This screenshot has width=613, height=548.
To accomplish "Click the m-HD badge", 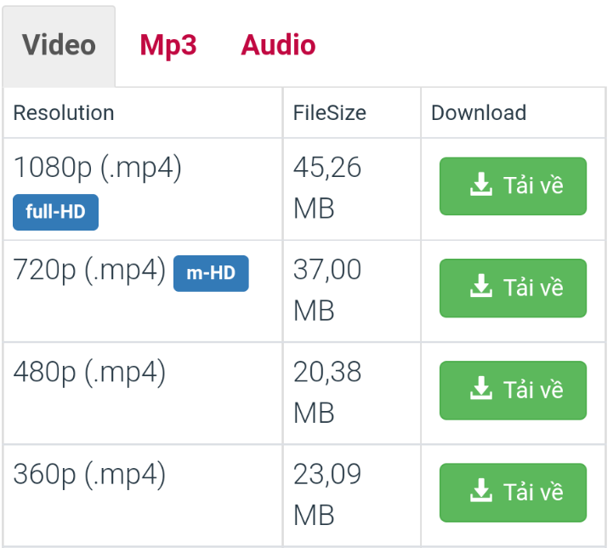I will [211, 273].
